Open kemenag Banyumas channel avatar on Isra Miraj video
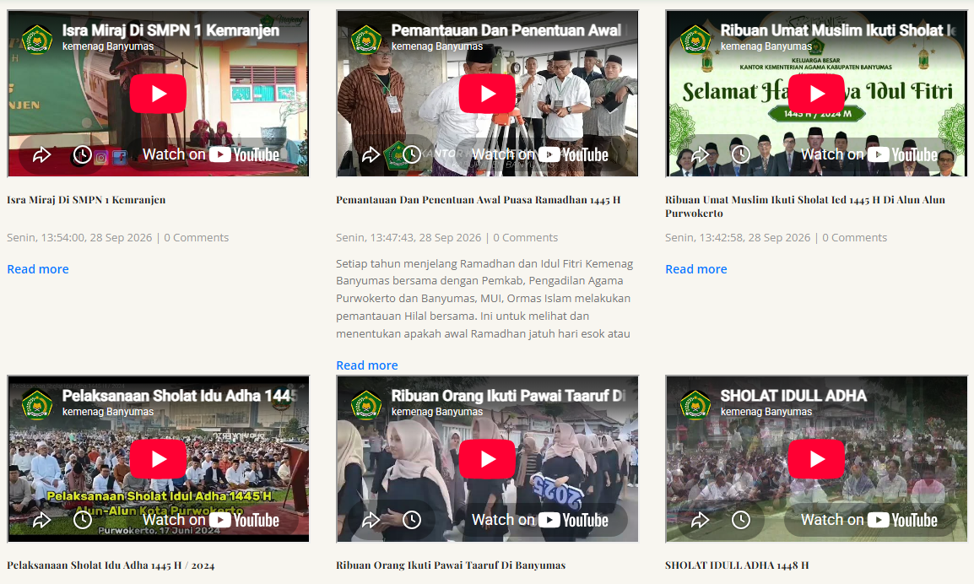Viewport: 974px width, 584px height. click(36, 39)
